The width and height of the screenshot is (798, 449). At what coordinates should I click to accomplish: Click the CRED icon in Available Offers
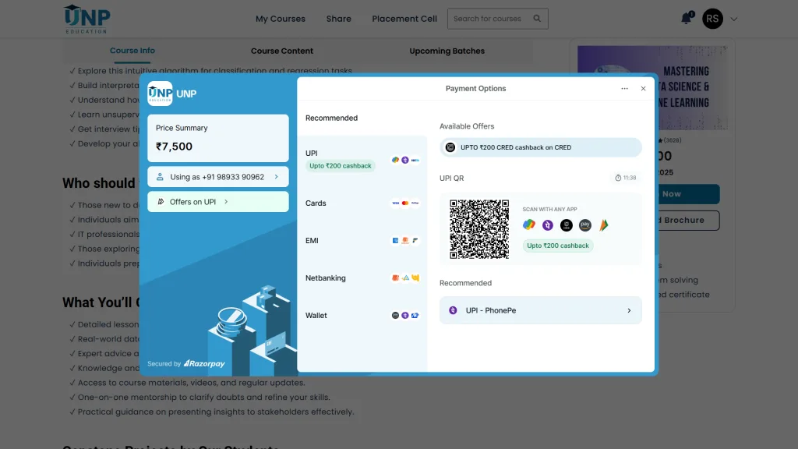(x=450, y=147)
